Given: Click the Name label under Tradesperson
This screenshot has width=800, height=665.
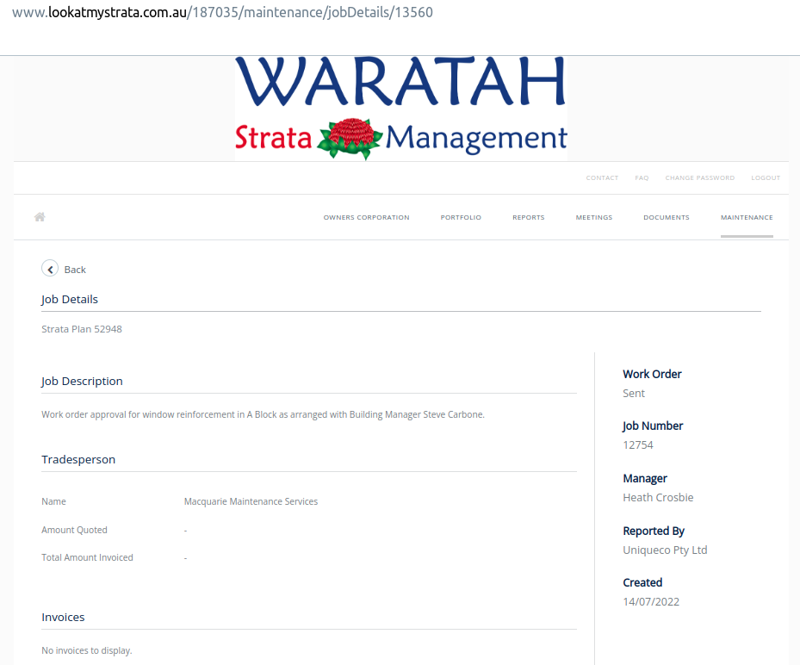Looking at the screenshot, I should [53, 501].
